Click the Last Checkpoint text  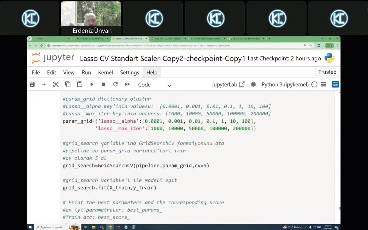284,58
